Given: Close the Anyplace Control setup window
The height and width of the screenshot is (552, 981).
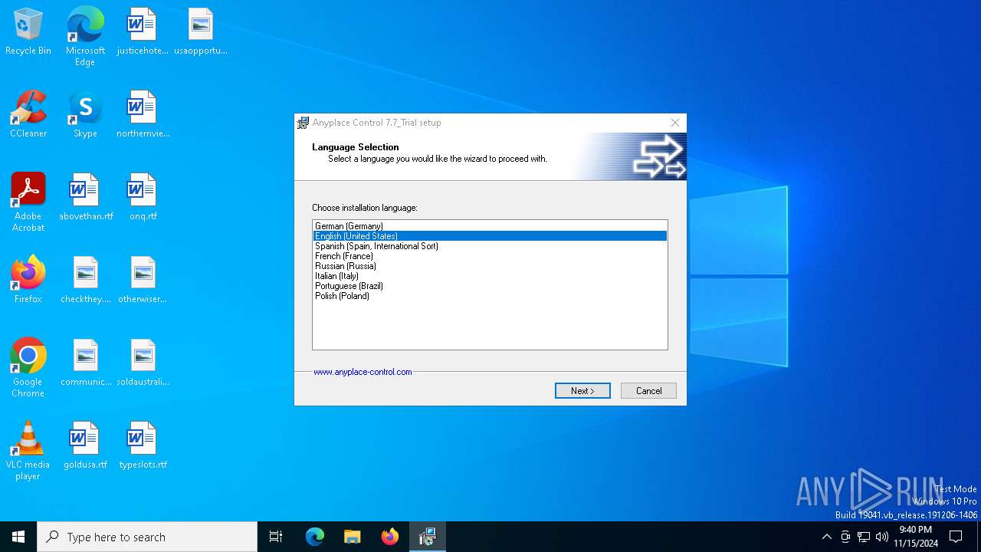Looking at the screenshot, I should [x=674, y=123].
